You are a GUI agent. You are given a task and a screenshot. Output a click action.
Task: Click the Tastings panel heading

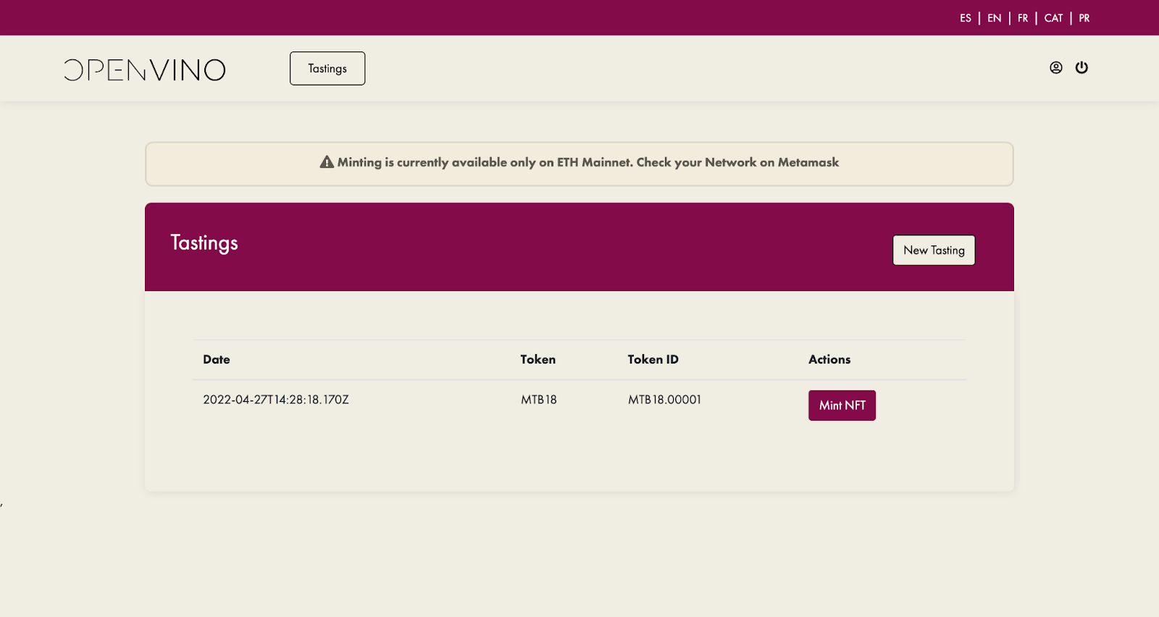pyautogui.click(x=204, y=243)
